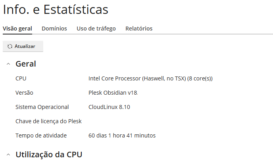Click the CPU field label

coord(21,78)
